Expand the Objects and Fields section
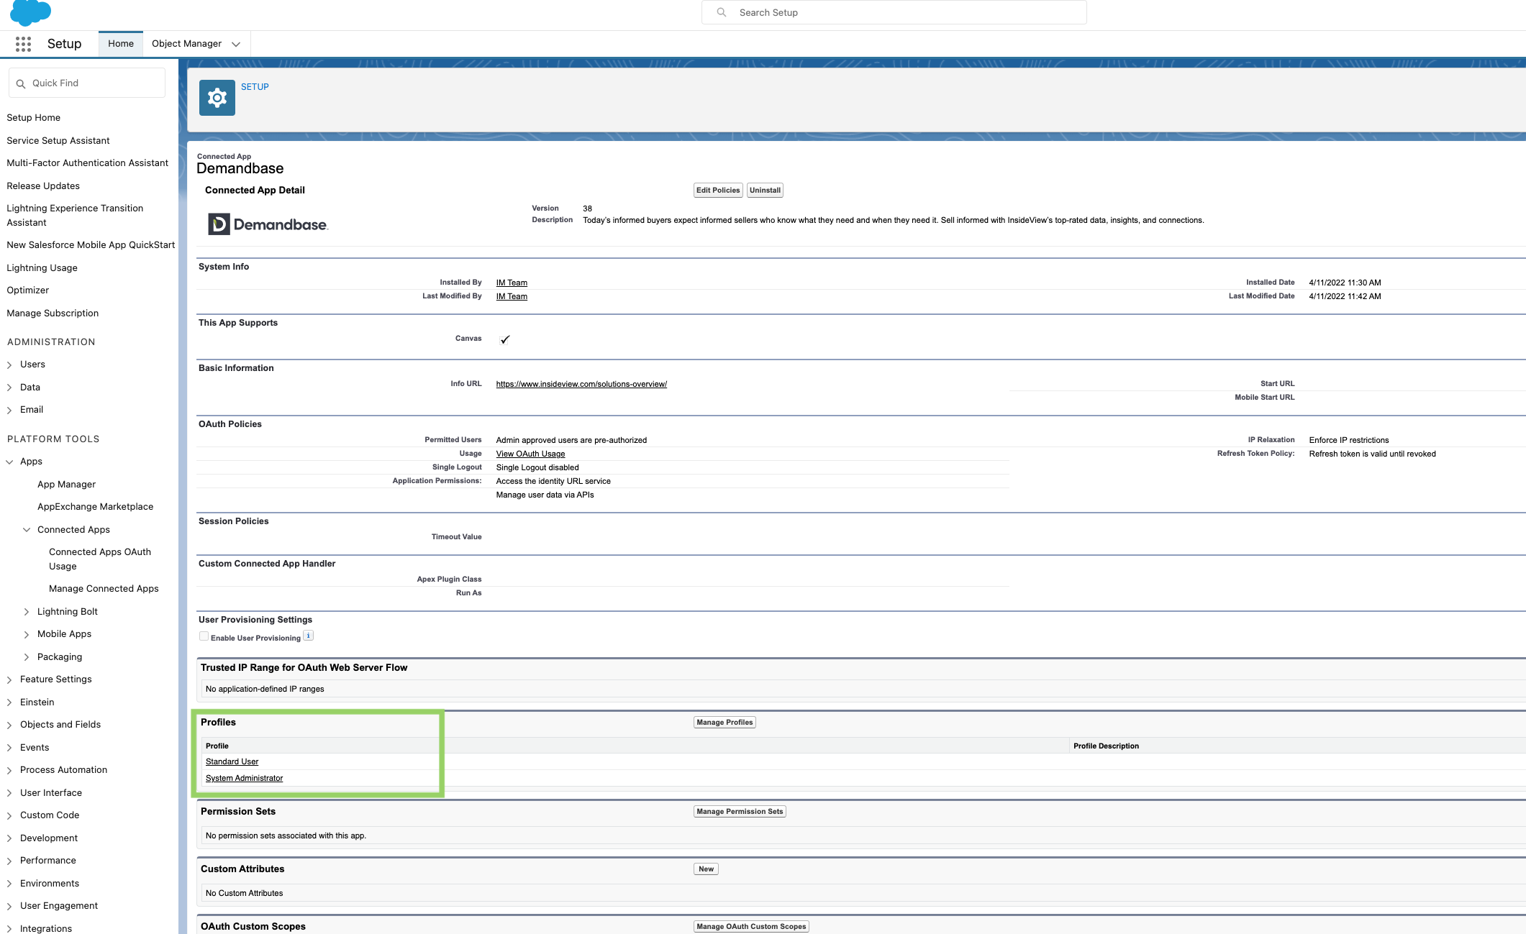This screenshot has height=934, width=1526. click(x=9, y=725)
